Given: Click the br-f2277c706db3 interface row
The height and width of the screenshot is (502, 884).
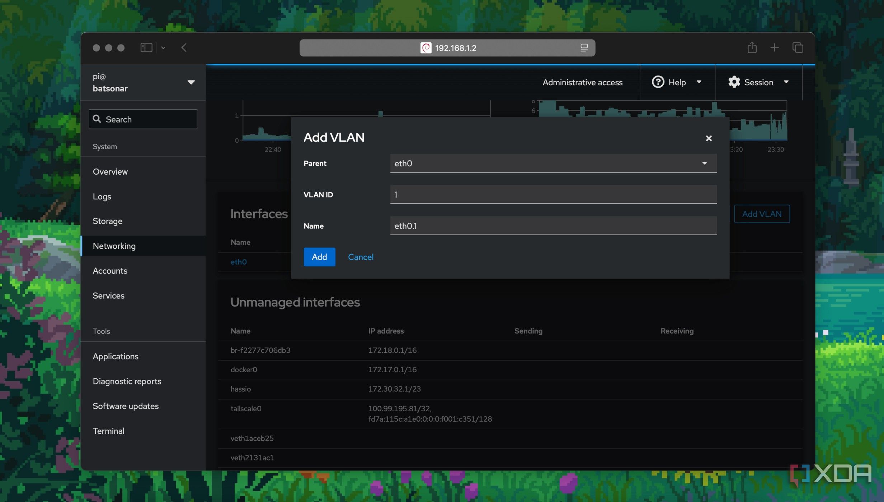Looking at the screenshot, I should click(x=510, y=350).
